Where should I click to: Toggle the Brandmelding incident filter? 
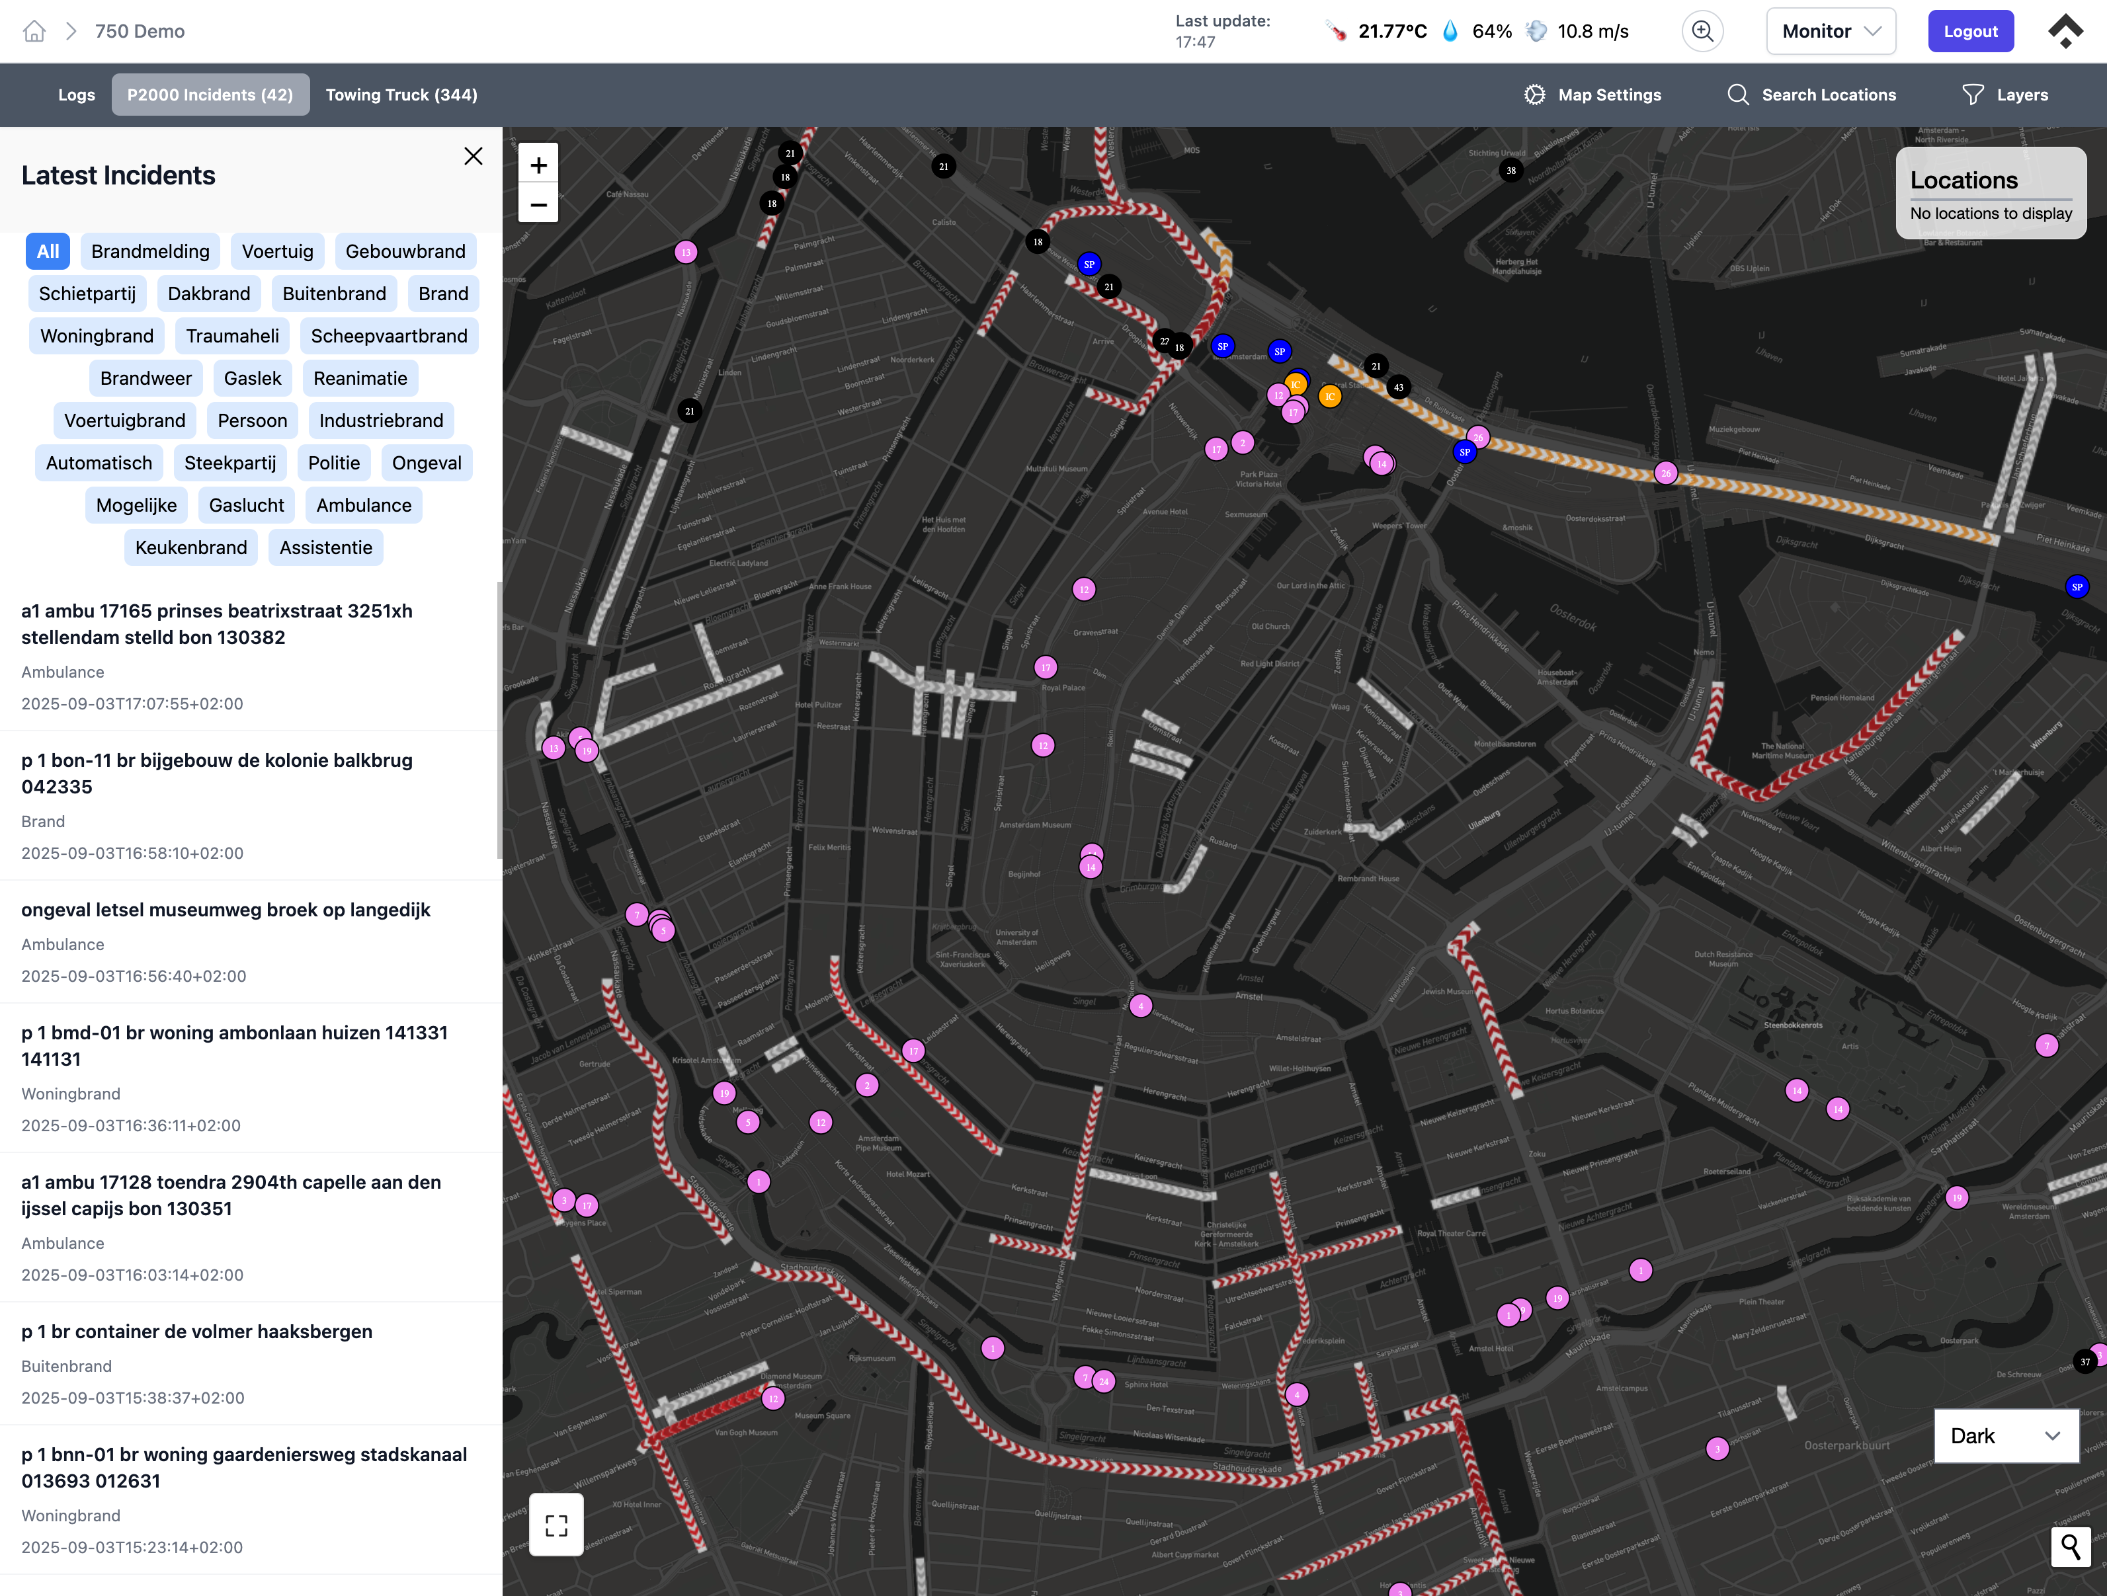pyautogui.click(x=151, y=251)
